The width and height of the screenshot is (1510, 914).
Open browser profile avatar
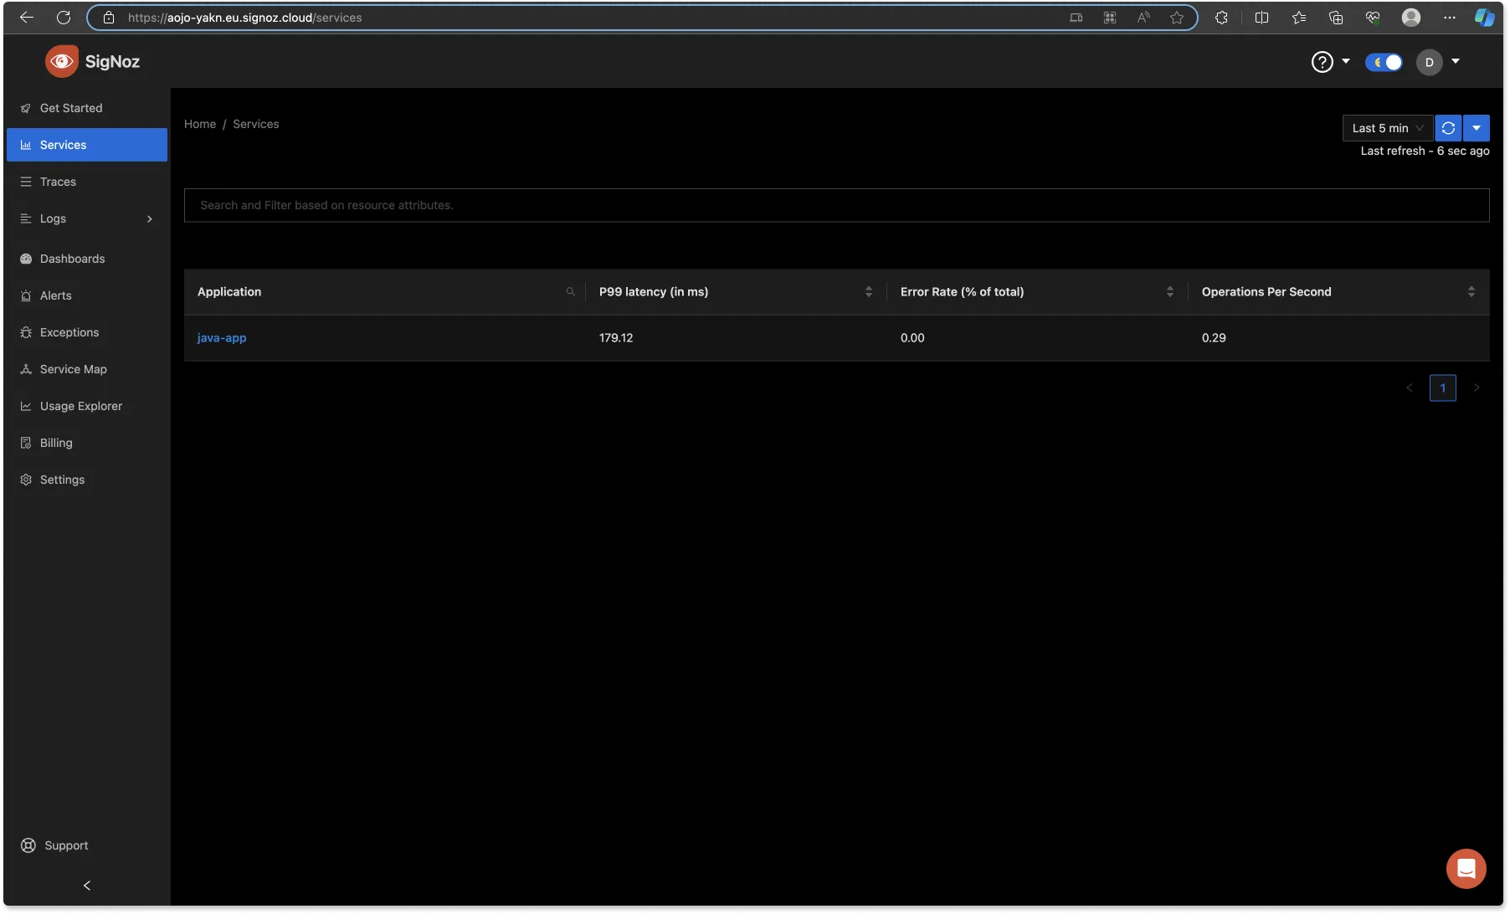point(1411,18)
